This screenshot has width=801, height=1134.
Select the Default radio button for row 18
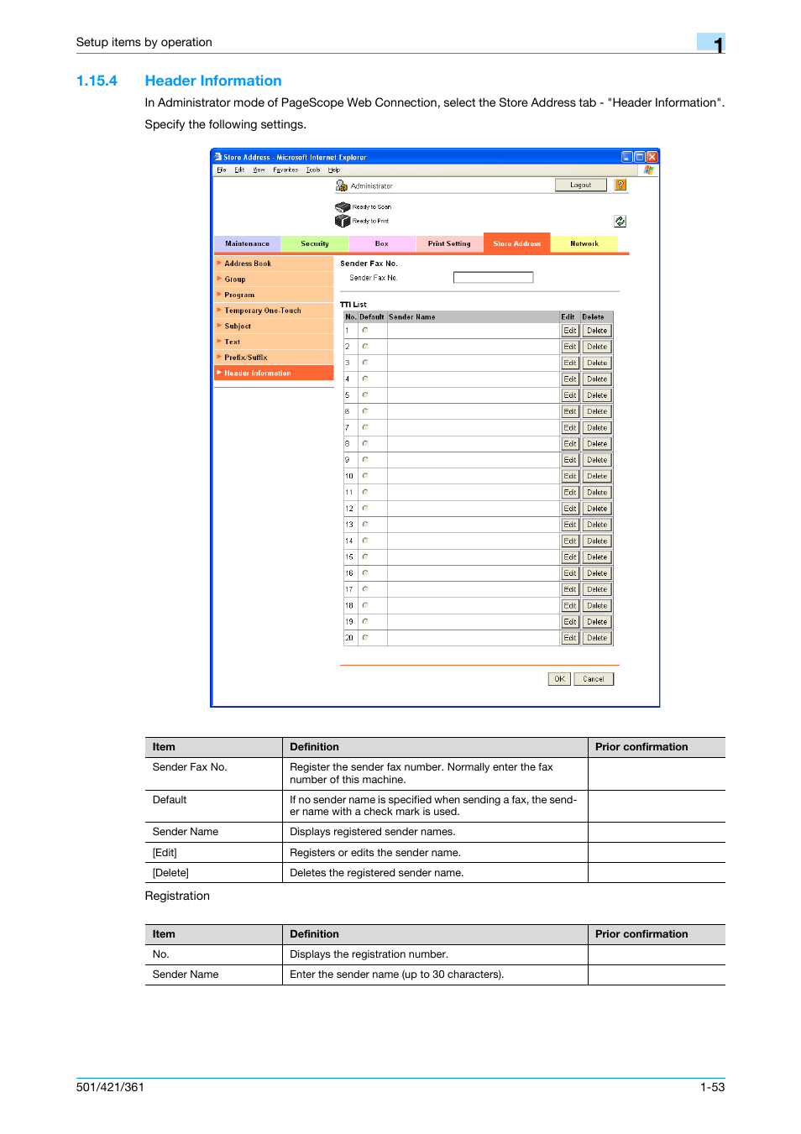pyautogui.click(x=365, y=605)
